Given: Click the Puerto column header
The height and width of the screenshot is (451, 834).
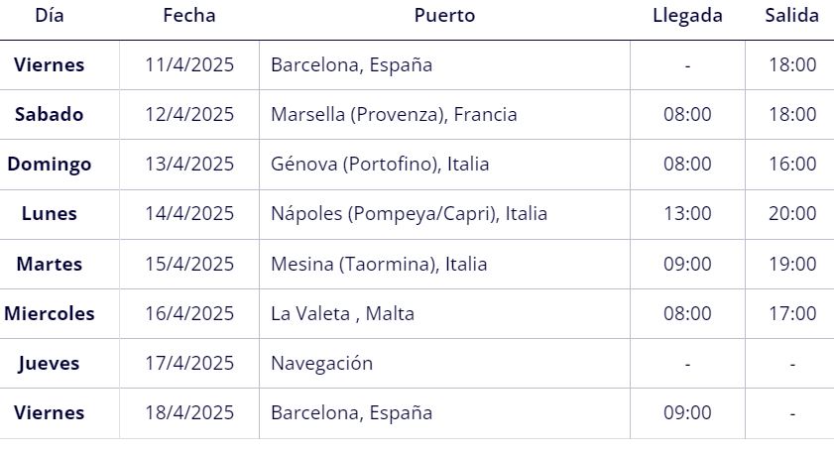Looking at the screenshot, I should 444,16.
